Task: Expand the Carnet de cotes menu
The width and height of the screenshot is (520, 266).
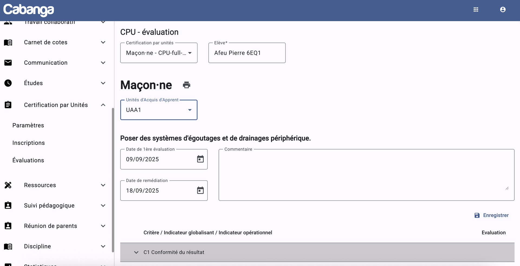Action: point(103,43)
